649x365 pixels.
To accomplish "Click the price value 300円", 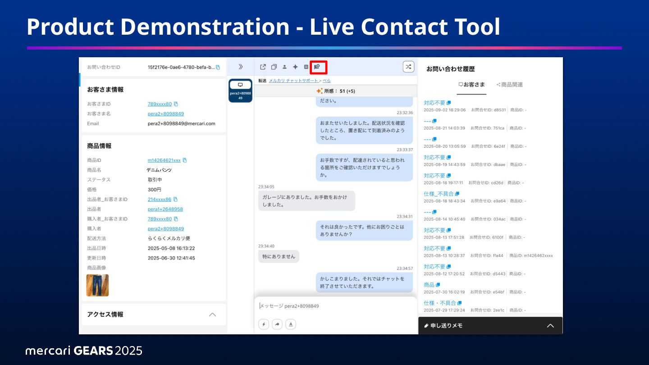I will (154, 190).
